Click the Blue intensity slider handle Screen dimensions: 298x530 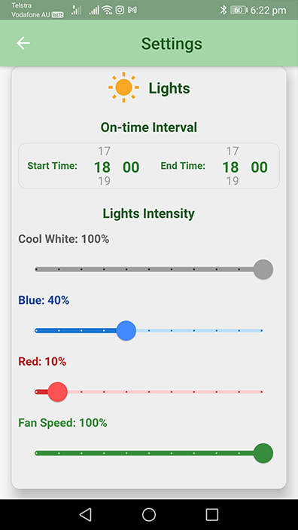click(x=126, y=330)
